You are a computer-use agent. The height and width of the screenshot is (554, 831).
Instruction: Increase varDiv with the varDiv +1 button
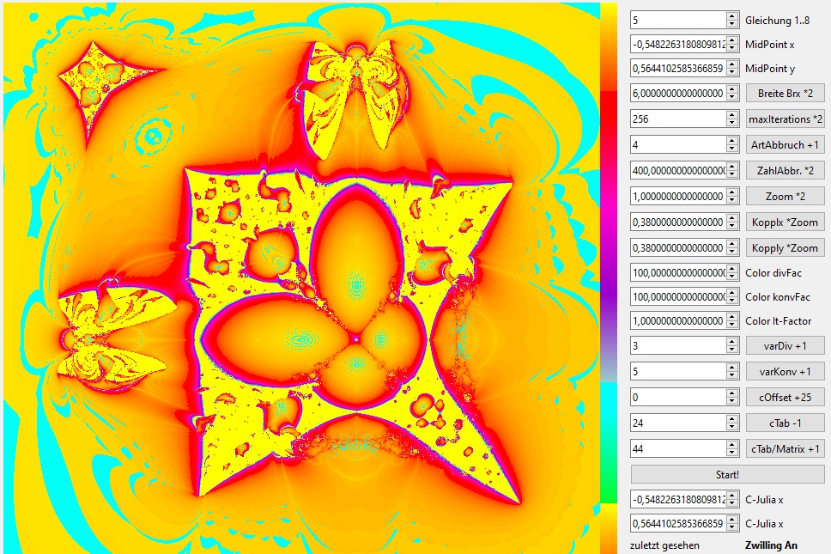pos(785,345)
